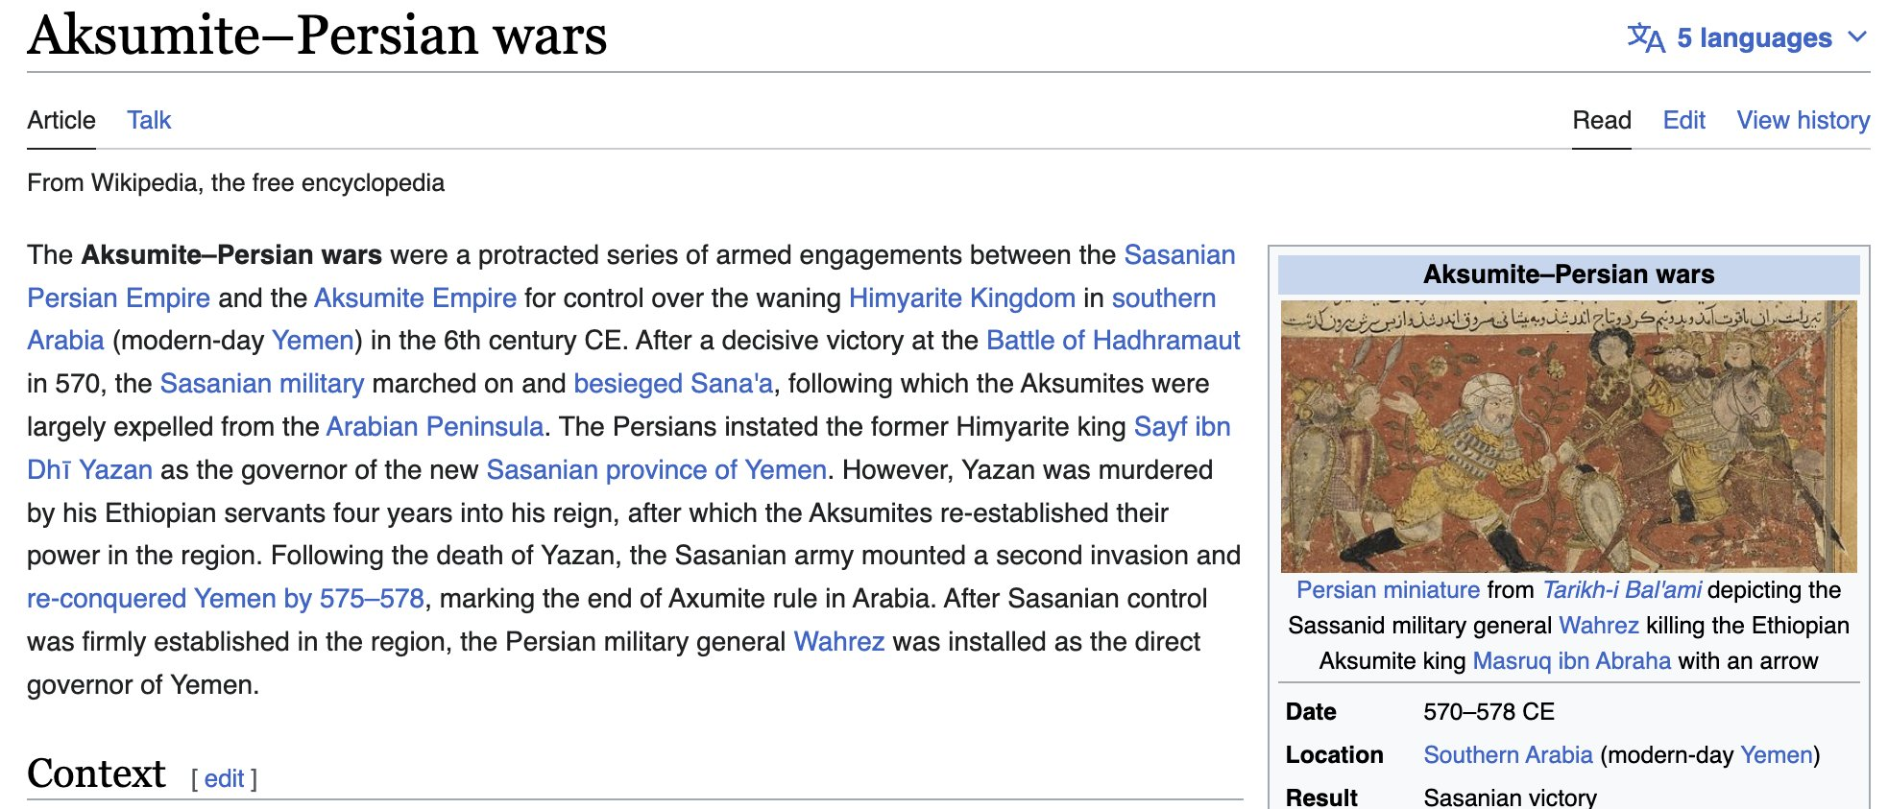Open the Himyarite Kingdom link

point(961,297)
